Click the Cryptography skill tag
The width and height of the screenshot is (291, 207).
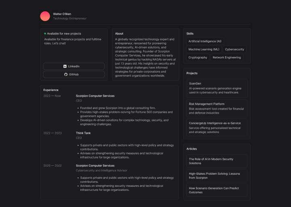[x=198, y=57]
